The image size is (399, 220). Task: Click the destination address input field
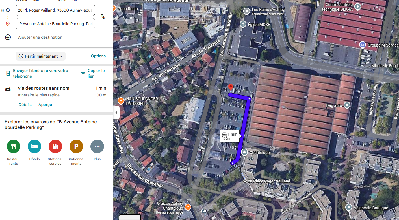coord(55,24)
